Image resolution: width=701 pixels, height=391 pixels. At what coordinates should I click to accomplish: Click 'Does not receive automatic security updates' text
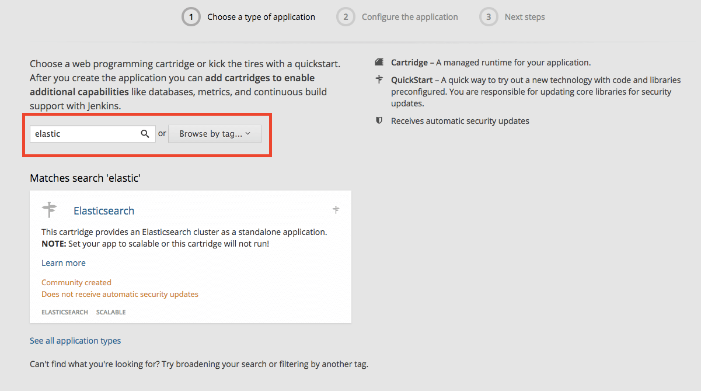120,294
